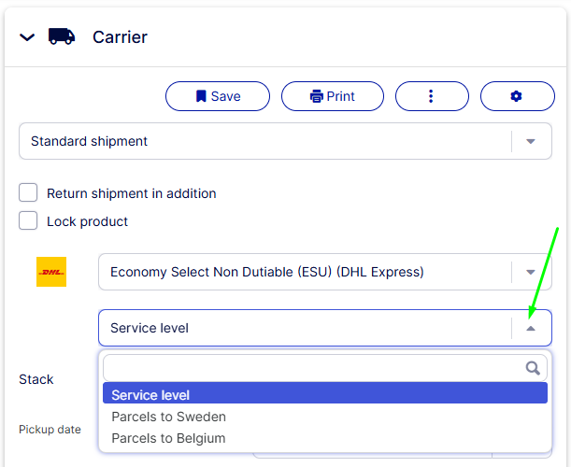Click the DHL carrier logo
This screenshot has height=467, width=571.
point(51,272)
